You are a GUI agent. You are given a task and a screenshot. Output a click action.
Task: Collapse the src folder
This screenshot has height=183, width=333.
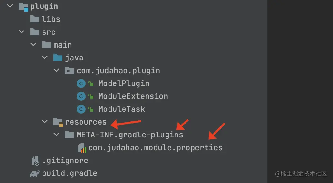coord(22,32)
